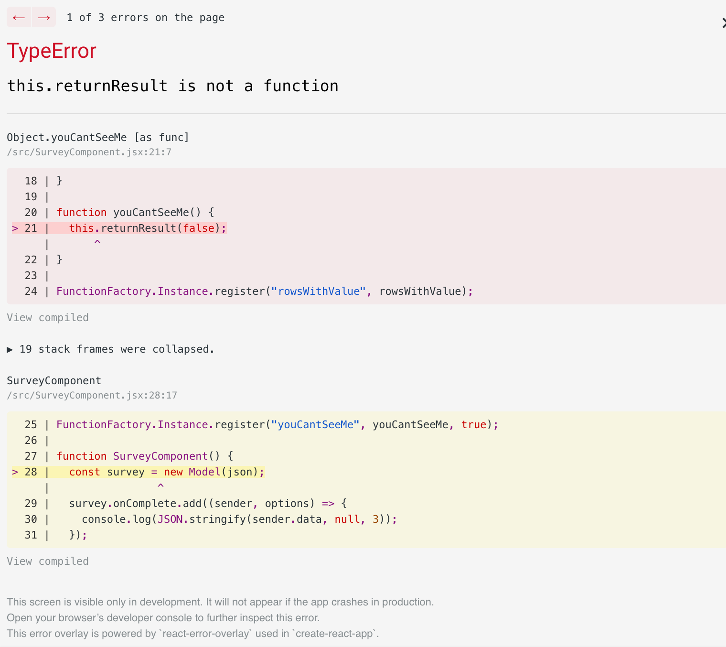
Task: Select the TypeError heading
Action: coord(51,51)
